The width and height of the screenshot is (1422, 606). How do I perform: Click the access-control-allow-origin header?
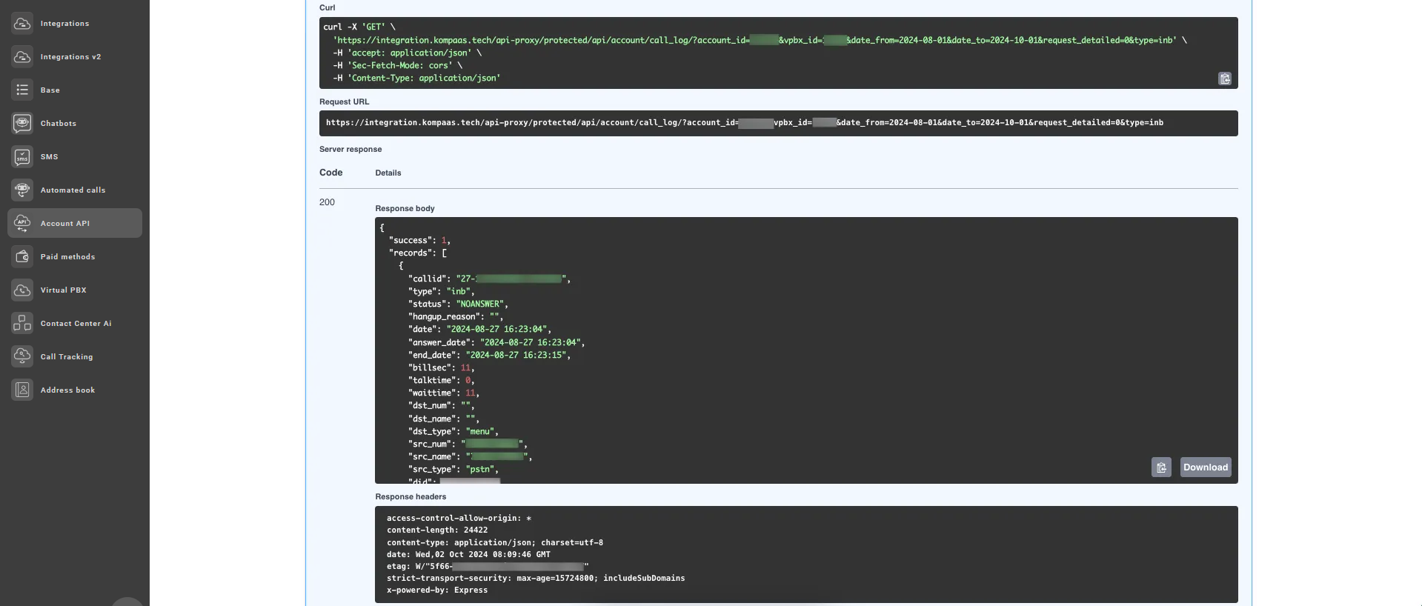[x=459, y=518]
